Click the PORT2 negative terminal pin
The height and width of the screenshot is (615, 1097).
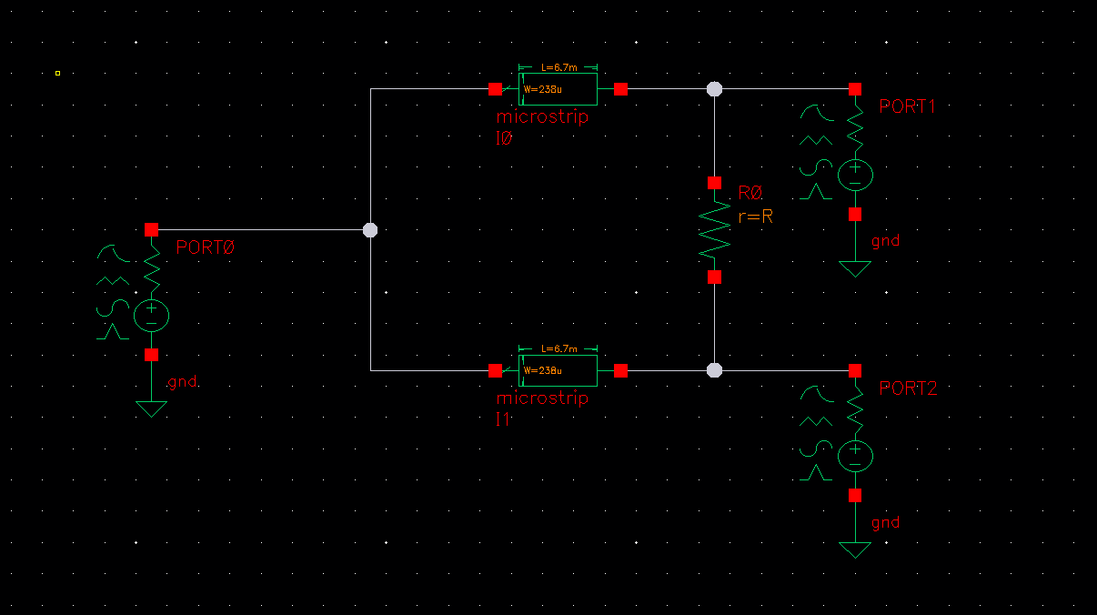coord(855,496)
